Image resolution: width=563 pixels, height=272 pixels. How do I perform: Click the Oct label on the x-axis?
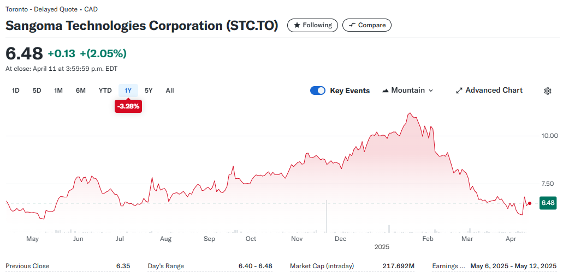251,239
